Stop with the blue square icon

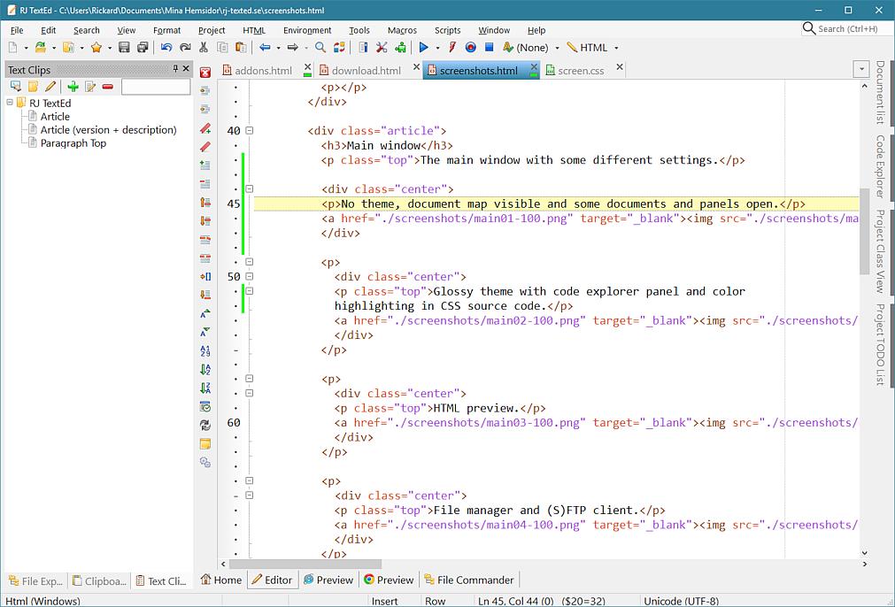[490, 48]
